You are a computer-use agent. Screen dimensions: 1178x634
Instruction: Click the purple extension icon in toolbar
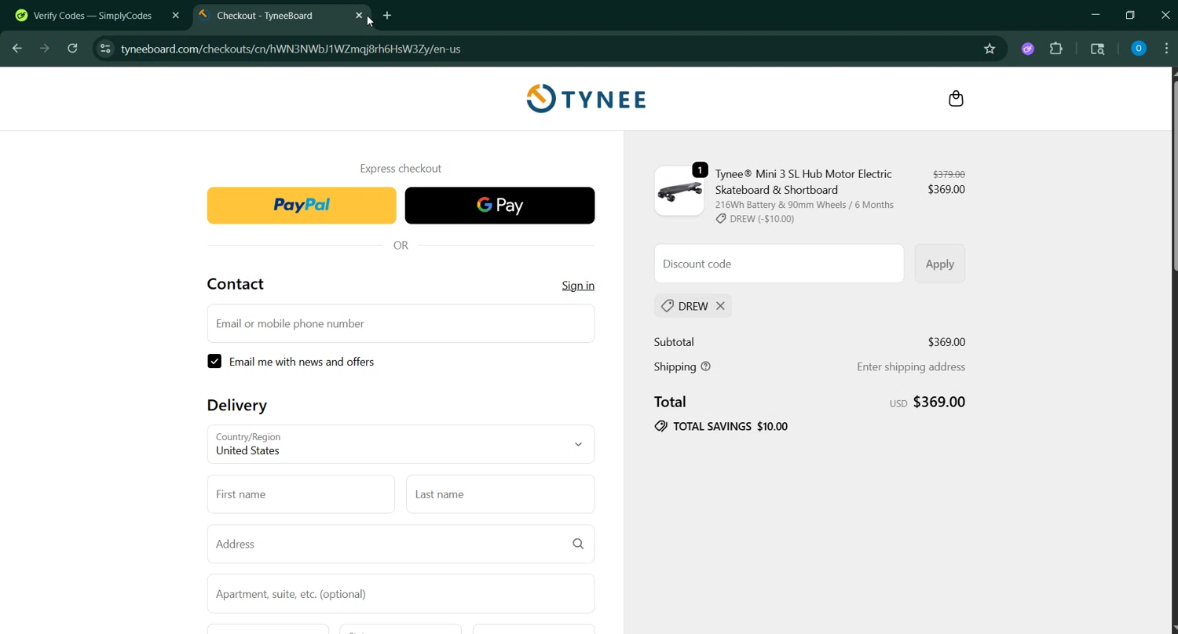pos(1027,49)
